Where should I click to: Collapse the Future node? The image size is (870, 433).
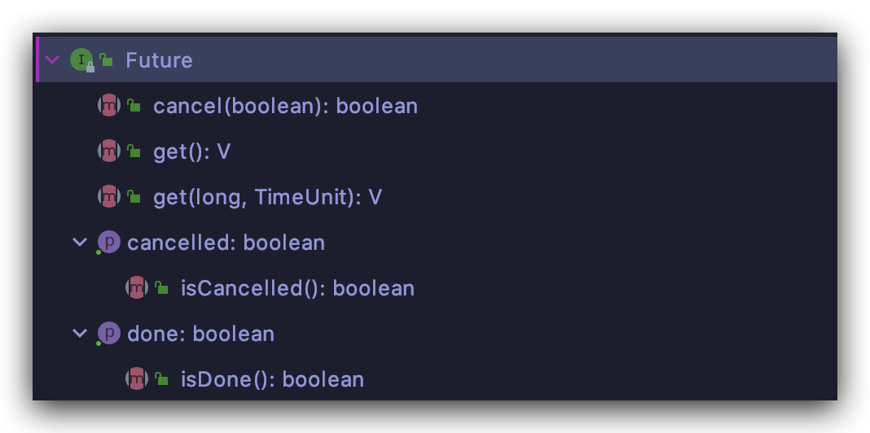click(53, 60)
